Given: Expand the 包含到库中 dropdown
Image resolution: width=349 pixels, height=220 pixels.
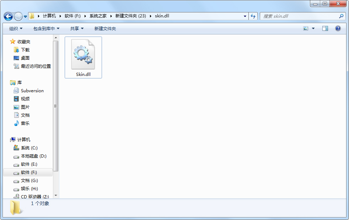Looking at the screenshot, I should (46, 28).
